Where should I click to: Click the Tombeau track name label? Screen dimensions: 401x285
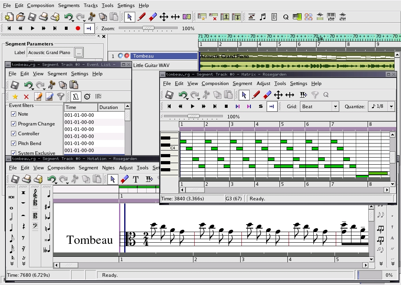(x=143, y=56)
